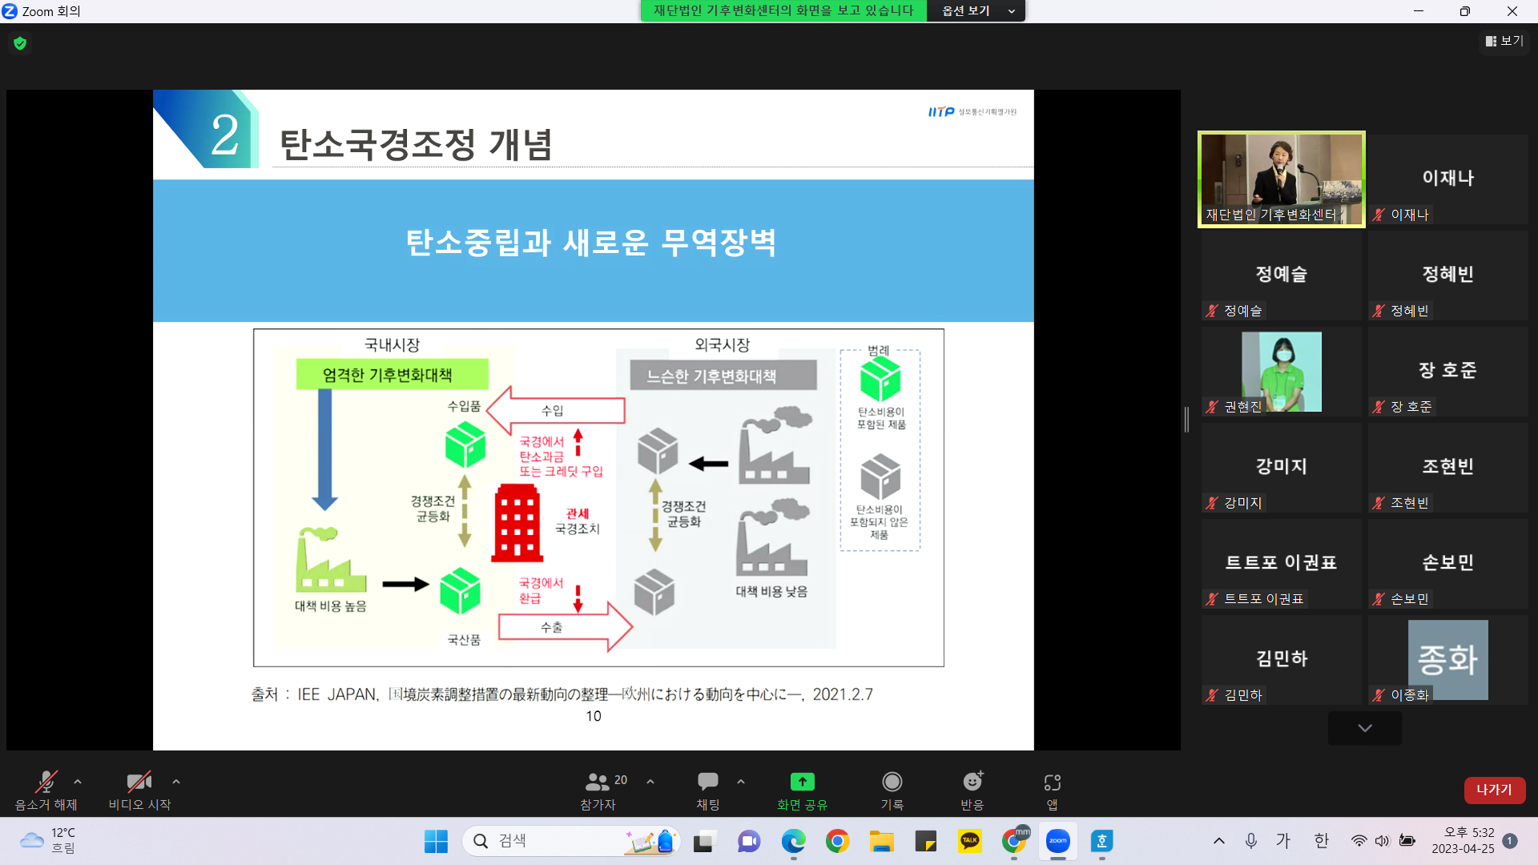
Task: Open Sticky Notes from taskbar
Action: coord(926,841)
